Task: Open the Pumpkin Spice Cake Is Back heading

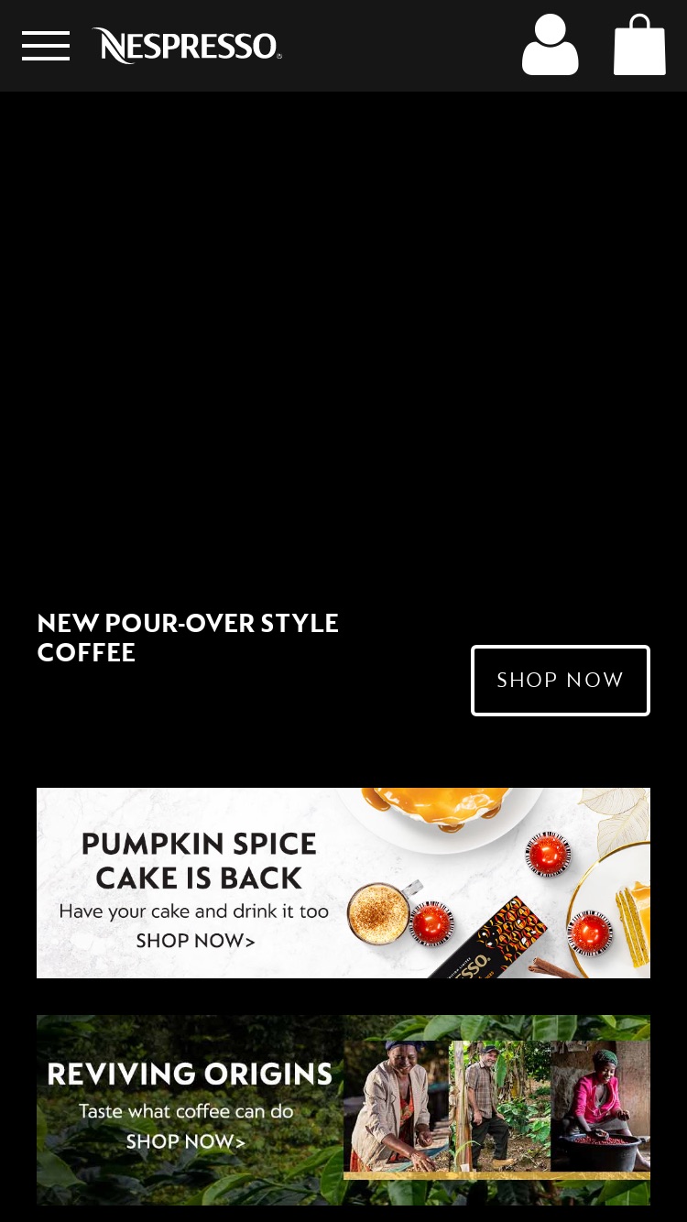Action: tap(199, 860)
